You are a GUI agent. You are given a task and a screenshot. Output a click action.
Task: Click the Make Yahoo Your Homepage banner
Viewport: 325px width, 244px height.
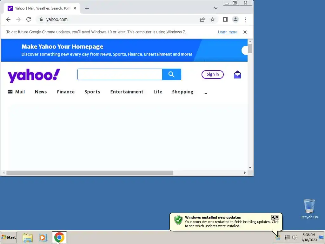(124, 50)
